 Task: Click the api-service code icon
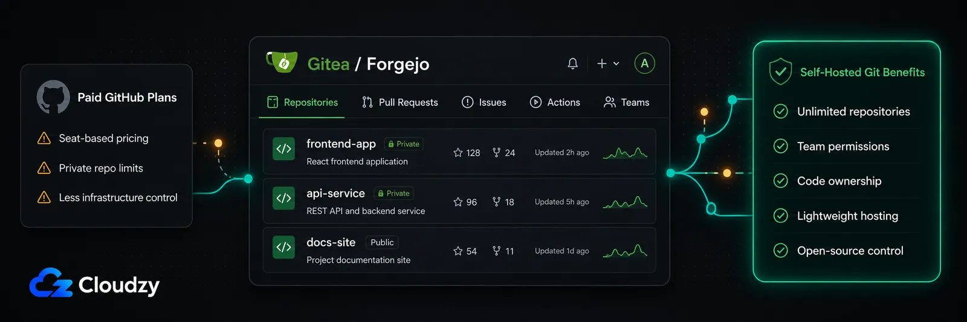[284, 198]
